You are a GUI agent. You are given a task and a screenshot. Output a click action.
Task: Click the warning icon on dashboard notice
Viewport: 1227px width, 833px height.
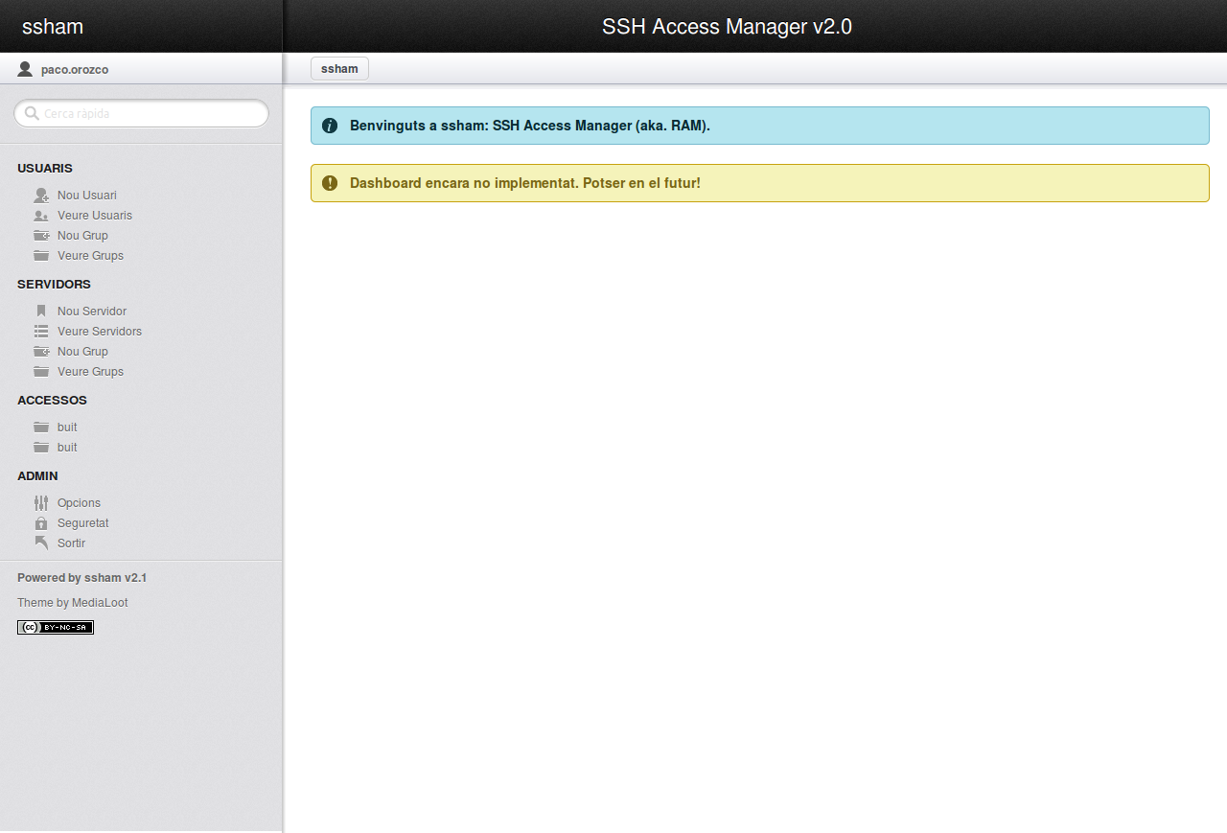pyautogui.click(x=330, y=182)
